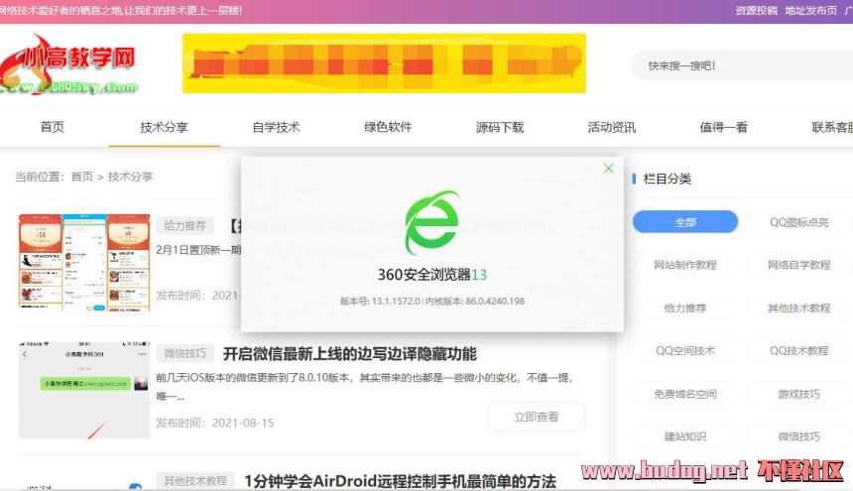
Task: Open the 联系客服 navigation tab
Action: [832, 127]
